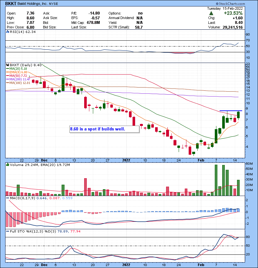Click the MACD(8,17,9) panel label
The width and height of the screenshot is (258, 268).
[23, 198]
